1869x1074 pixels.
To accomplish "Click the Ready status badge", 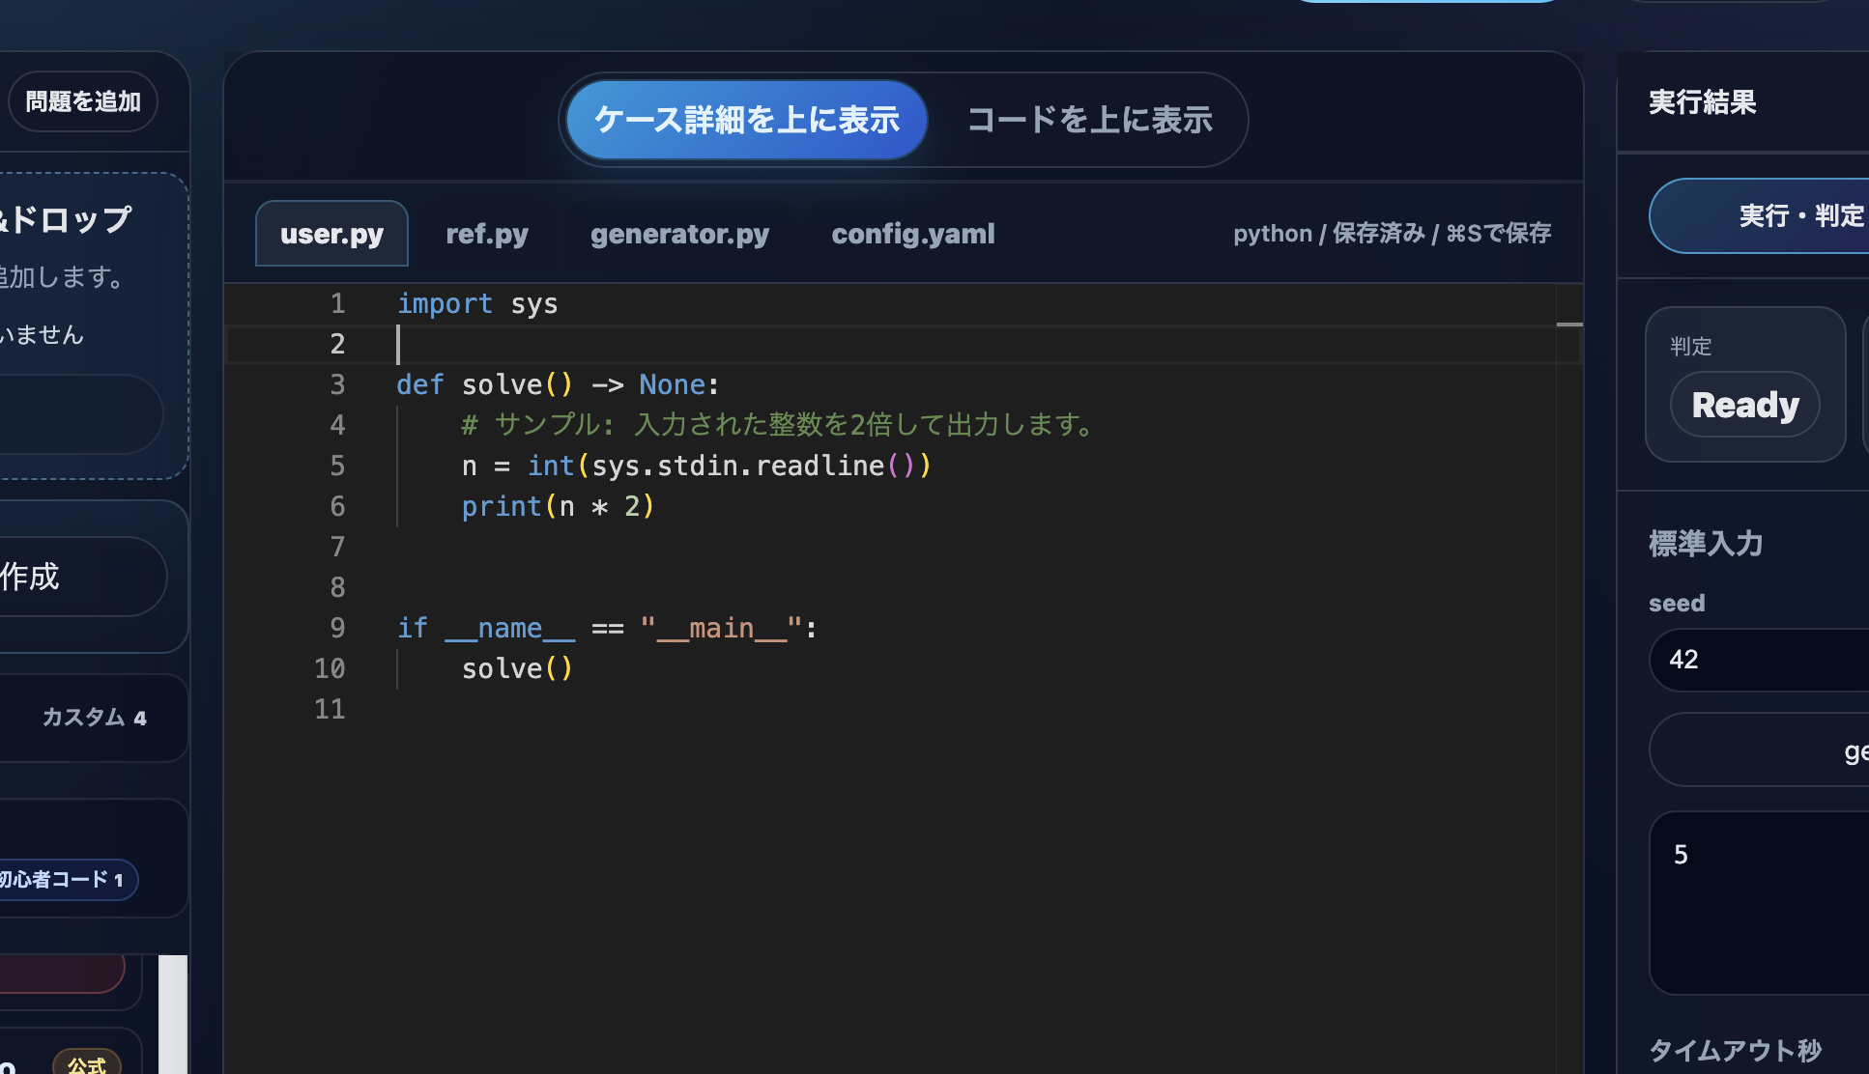I will coord(1745,405).
